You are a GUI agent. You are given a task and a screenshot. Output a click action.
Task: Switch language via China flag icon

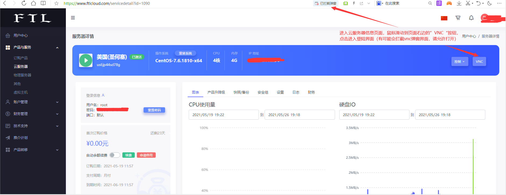click(444, 18)
